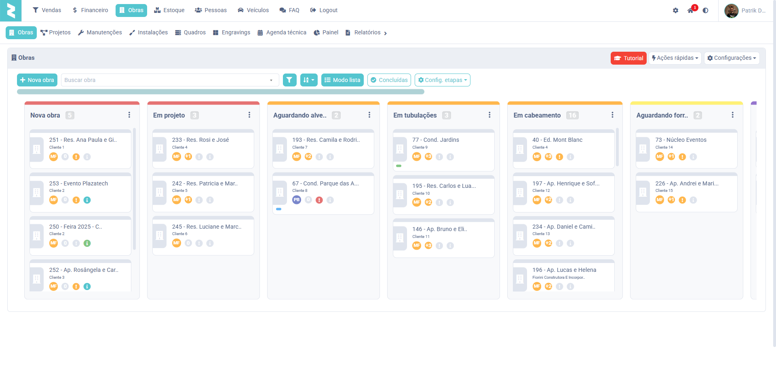This screenshot has height=368, width=776.
Task: Switch to Modo lista view
Action: pyautogui.click(x=342, y=80)
